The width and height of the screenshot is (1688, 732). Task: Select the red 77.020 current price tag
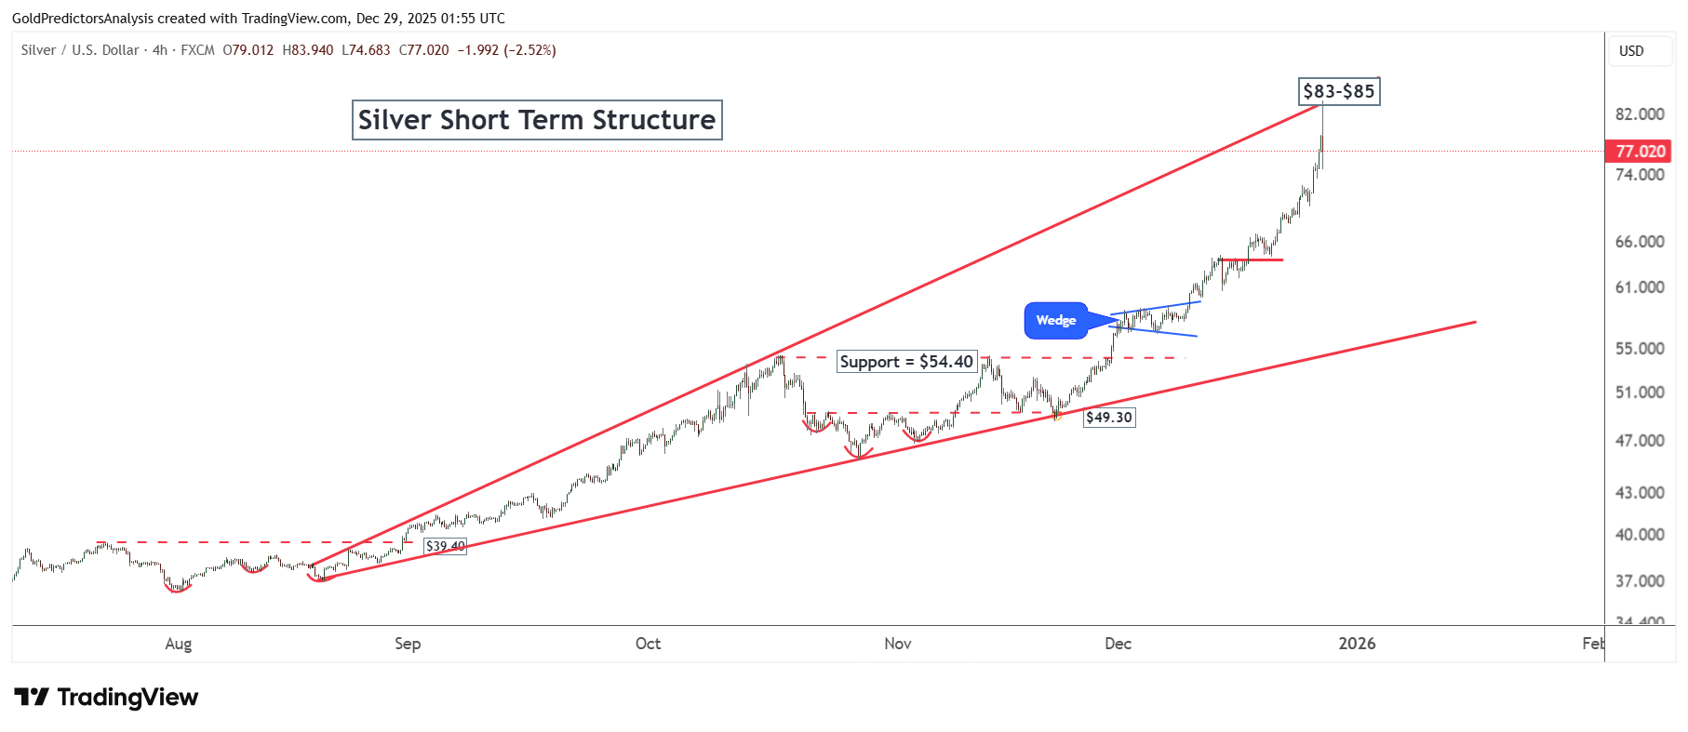pos(1639,151)
